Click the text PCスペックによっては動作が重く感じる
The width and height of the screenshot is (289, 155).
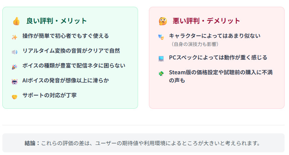point(218,57)
